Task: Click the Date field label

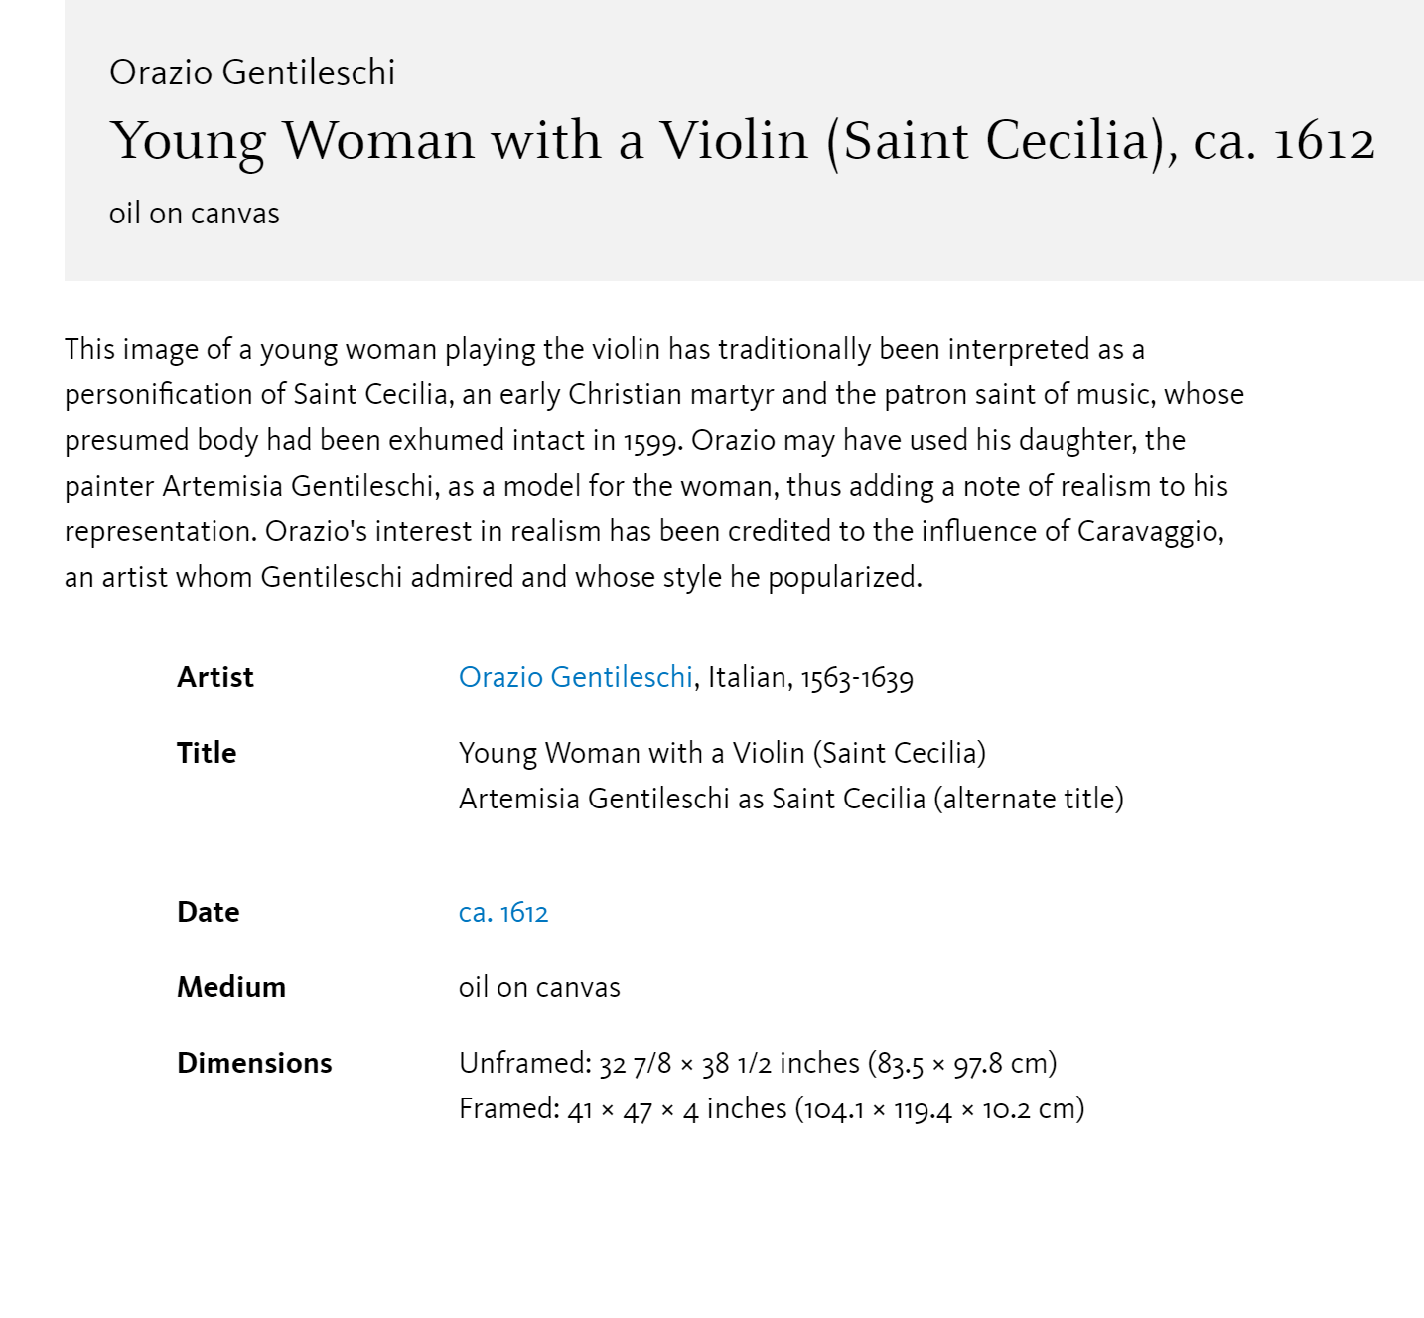Action: 209,912
